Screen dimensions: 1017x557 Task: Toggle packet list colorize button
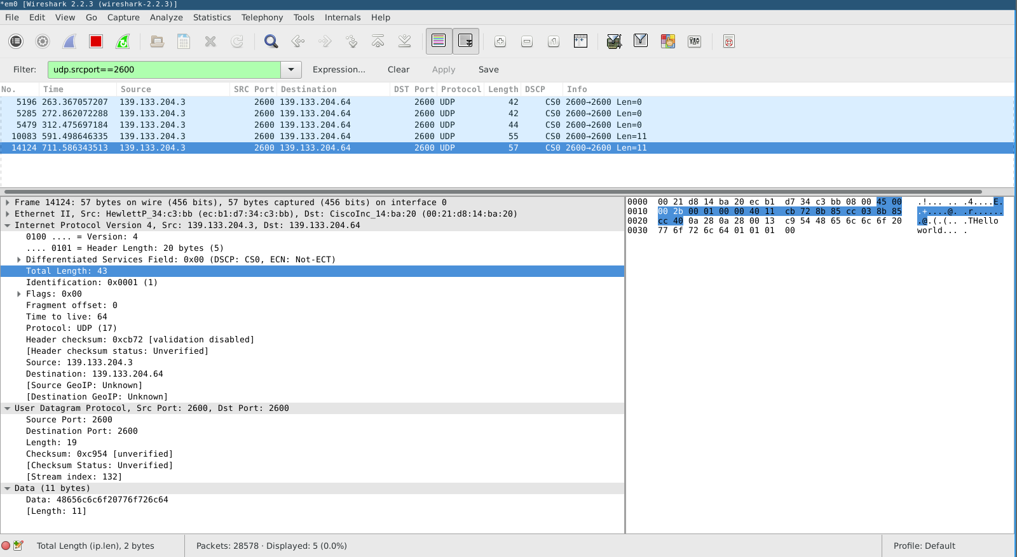pos(439,42)
